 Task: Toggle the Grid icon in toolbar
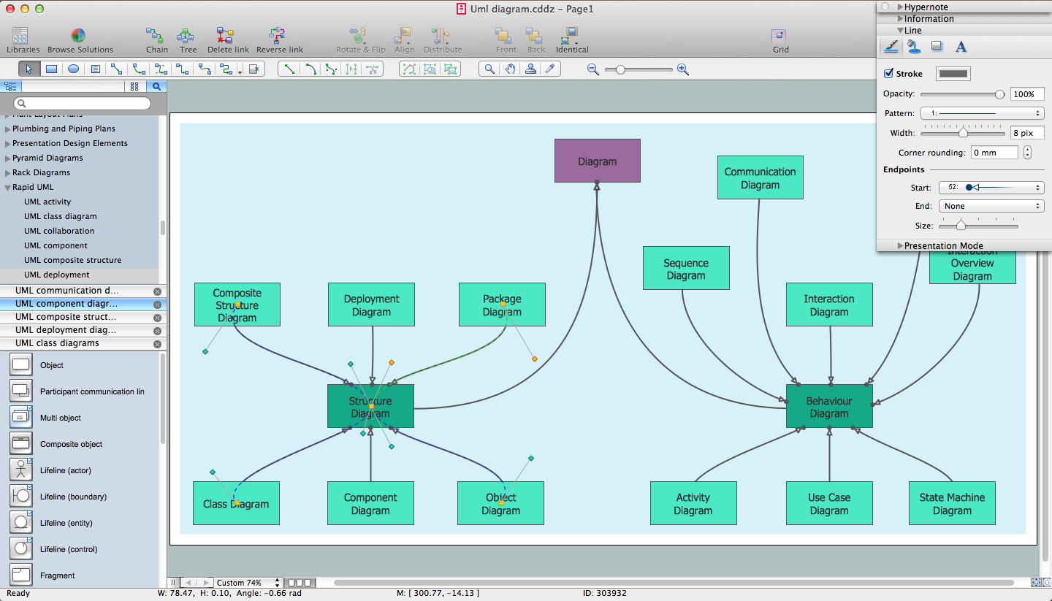780,36
